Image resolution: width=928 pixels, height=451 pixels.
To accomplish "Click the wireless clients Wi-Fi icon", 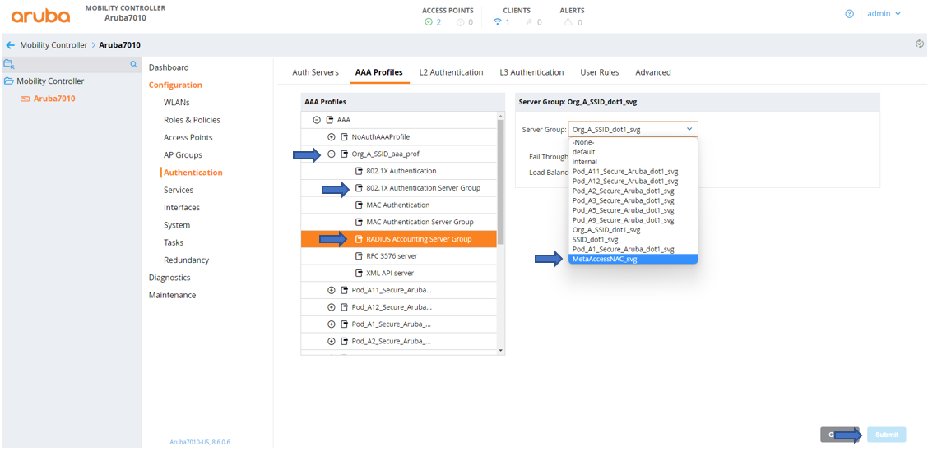I will [x=497, y=22].
